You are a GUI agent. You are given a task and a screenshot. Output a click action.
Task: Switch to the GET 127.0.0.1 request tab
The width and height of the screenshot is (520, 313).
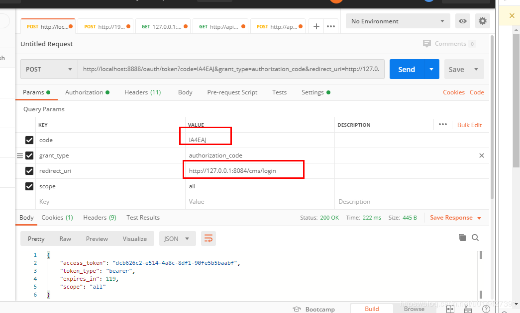pos(164,26)
